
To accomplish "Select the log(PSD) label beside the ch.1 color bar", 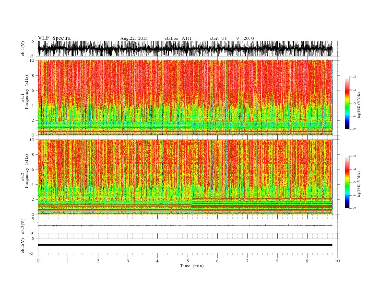I will coord(359,105).
